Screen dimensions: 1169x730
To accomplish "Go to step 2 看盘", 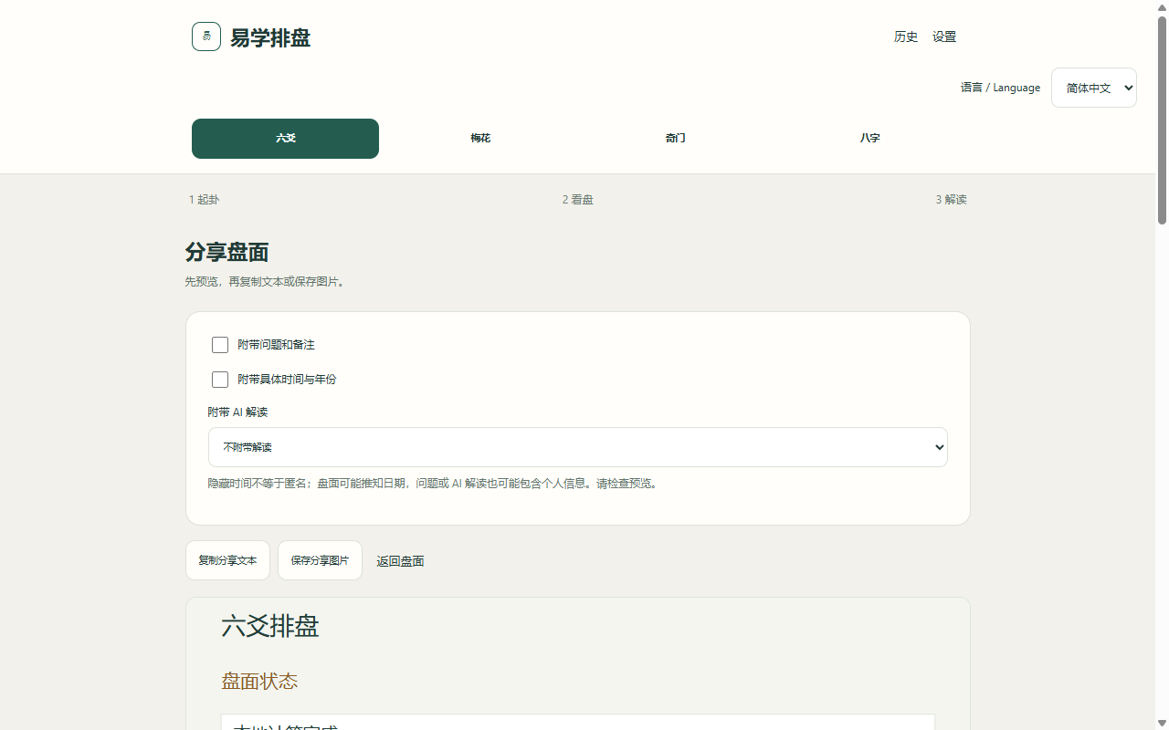I will click(577, 200).
